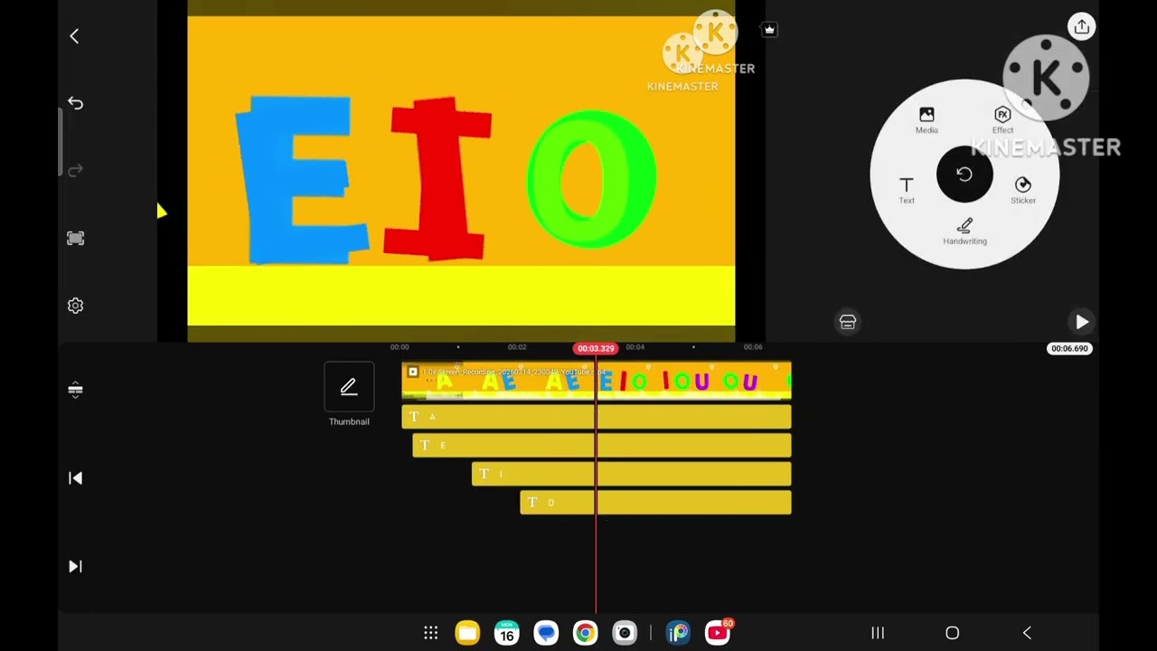
Task: Go back using the top-left arrow
Action: tap(74, 36)
